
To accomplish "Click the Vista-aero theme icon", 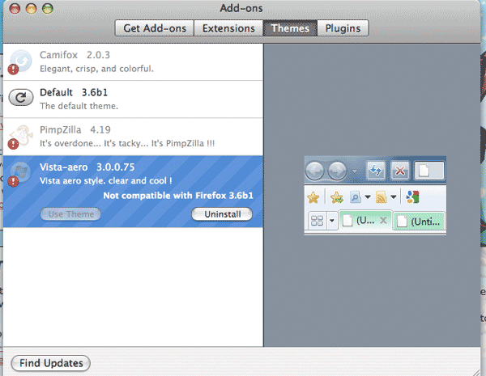I will tap(21, 172).
